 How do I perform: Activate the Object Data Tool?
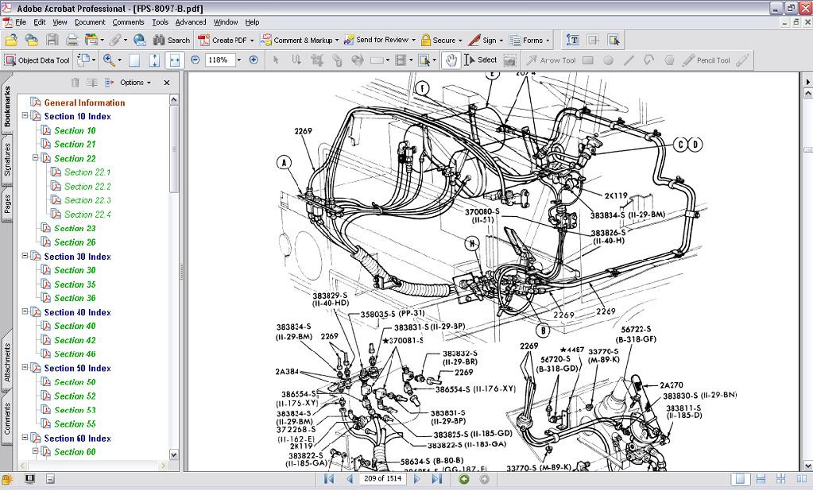pos(37,60)
